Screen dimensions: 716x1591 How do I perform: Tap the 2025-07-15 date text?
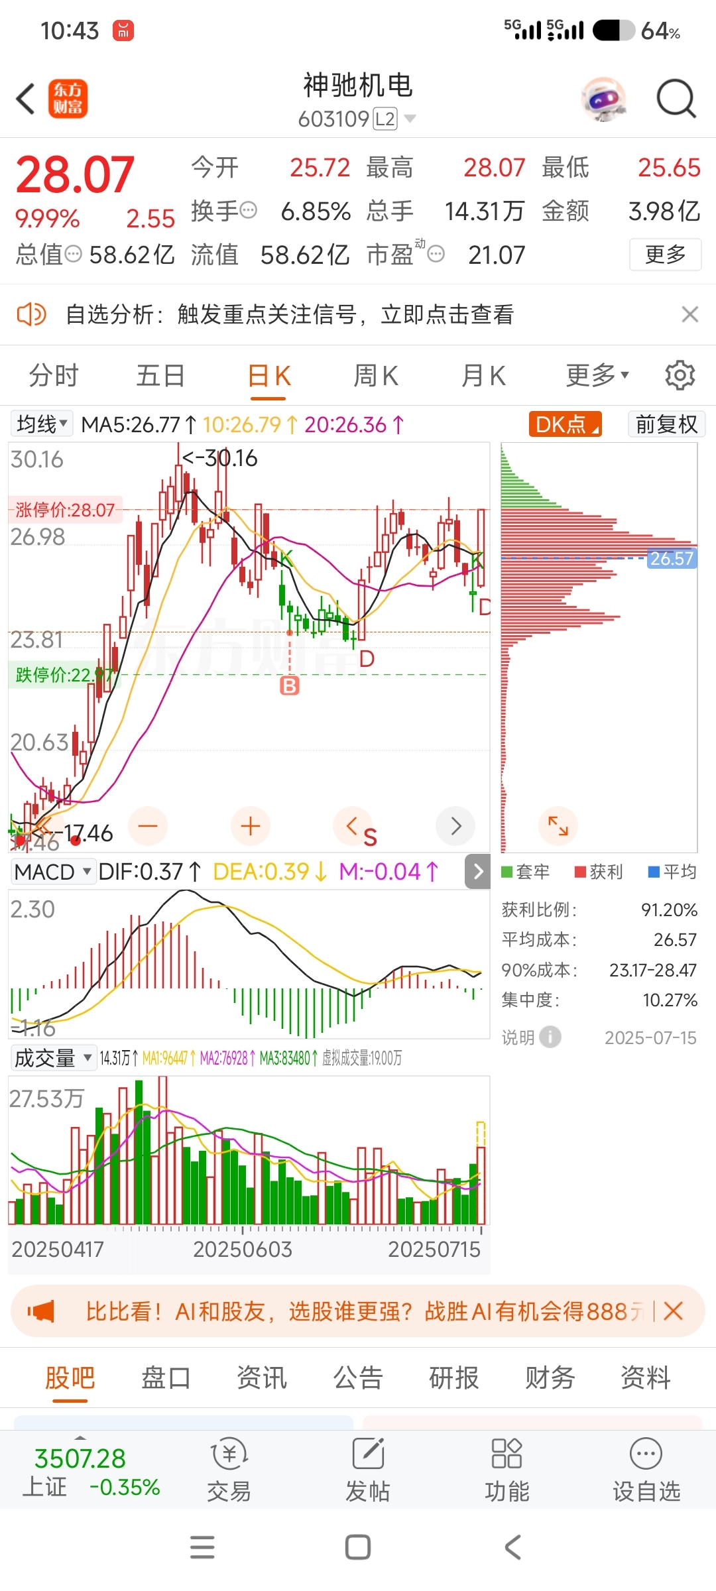pyautogui.click(x=650, y=1037)
